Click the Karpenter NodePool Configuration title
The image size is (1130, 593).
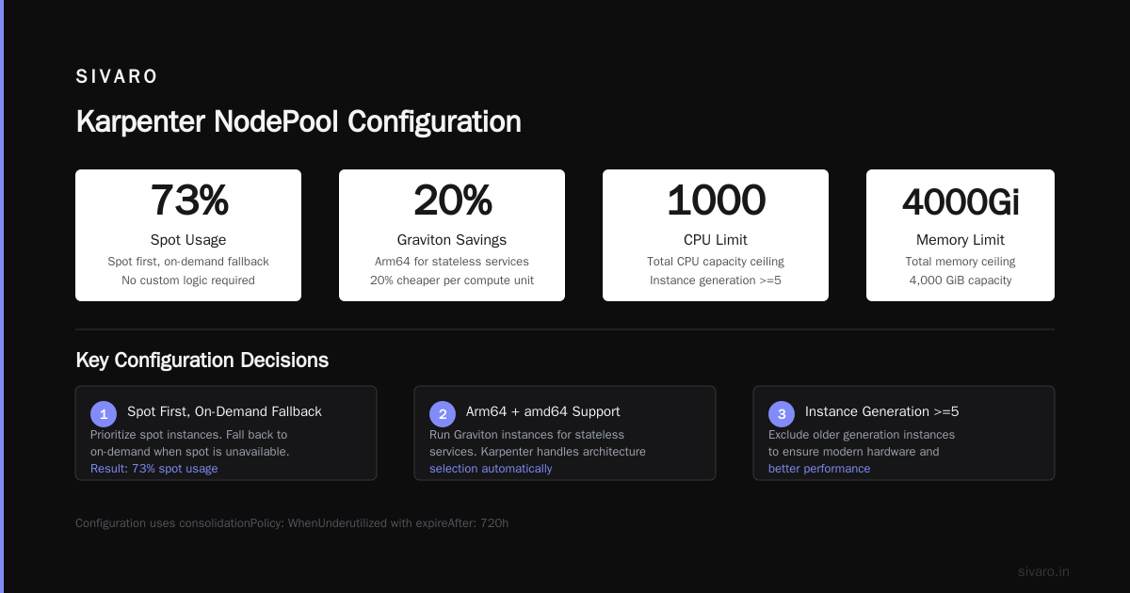(x=299, y=121)
